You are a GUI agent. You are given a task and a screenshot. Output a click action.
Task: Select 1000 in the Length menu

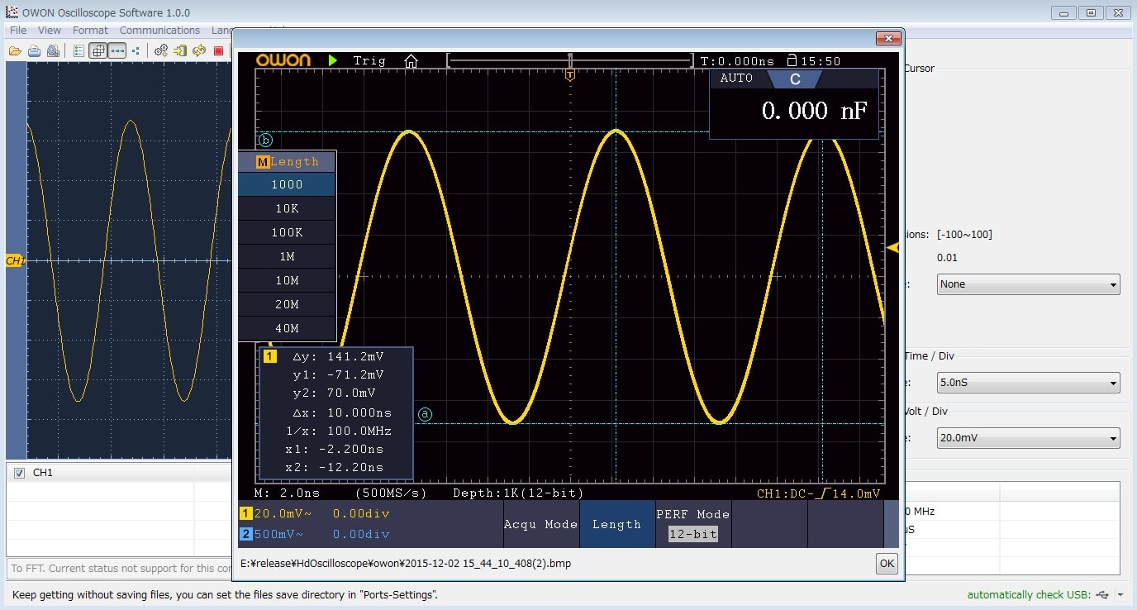(x=287, y=185)
